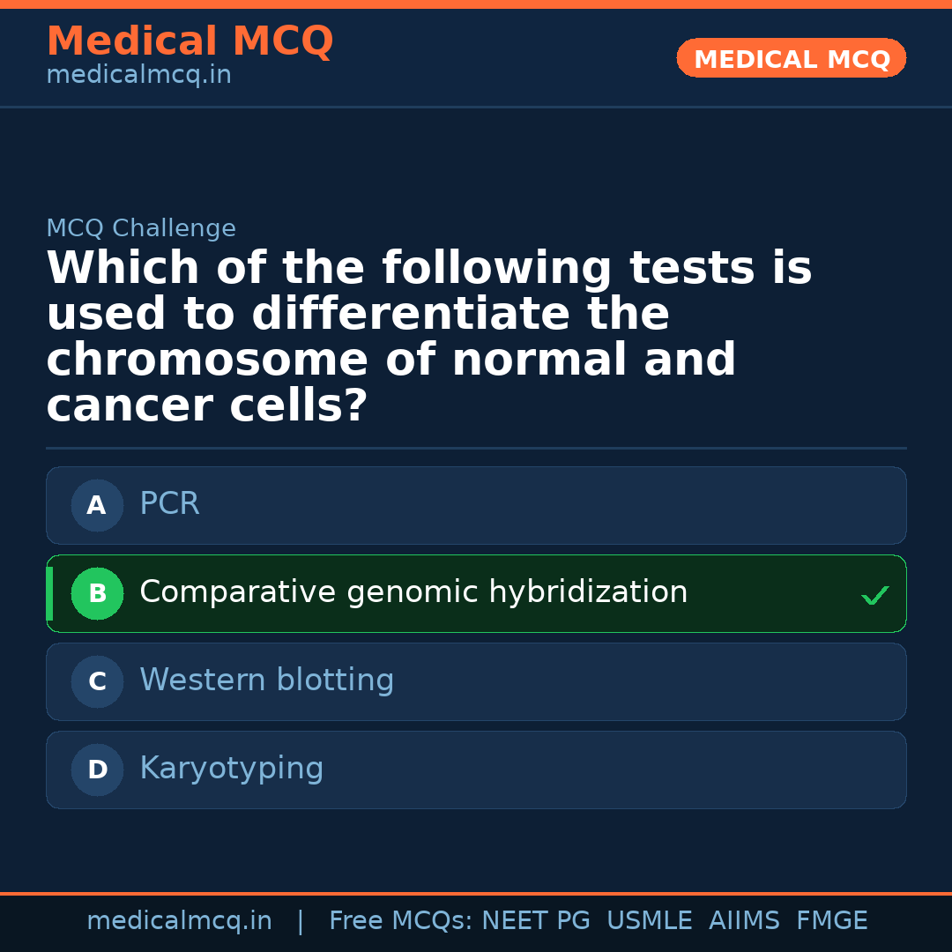The width and height of the screenshot is (952, 952).
Task: Click the orange MEDICAL MCQ badge
Action: click(x=791, y=58)
